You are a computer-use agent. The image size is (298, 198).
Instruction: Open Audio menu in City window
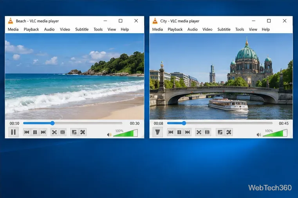coord(193,29)
